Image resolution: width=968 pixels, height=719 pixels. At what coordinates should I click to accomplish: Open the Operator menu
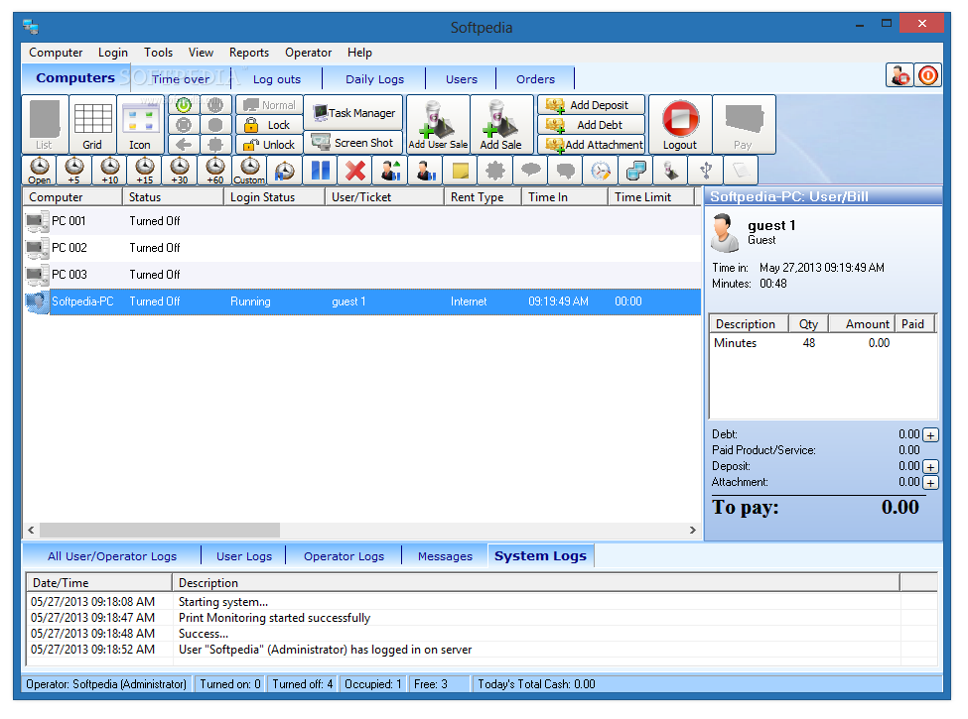pos(308,53)
